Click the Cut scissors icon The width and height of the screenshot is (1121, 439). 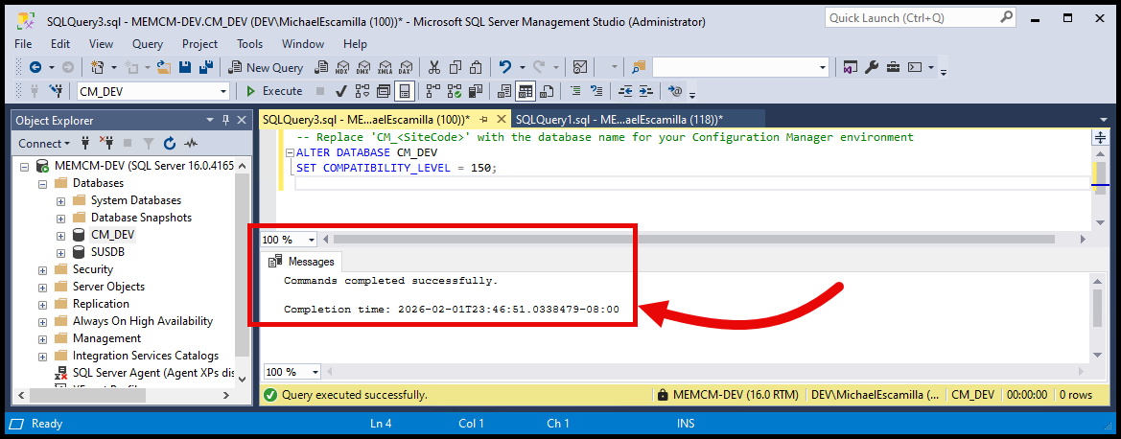coord(434,67)
